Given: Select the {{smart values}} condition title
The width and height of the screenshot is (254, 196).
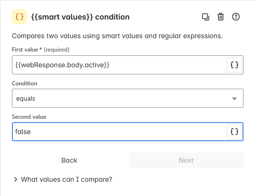Looking at the screenshot, I should [x=81, y=17].
